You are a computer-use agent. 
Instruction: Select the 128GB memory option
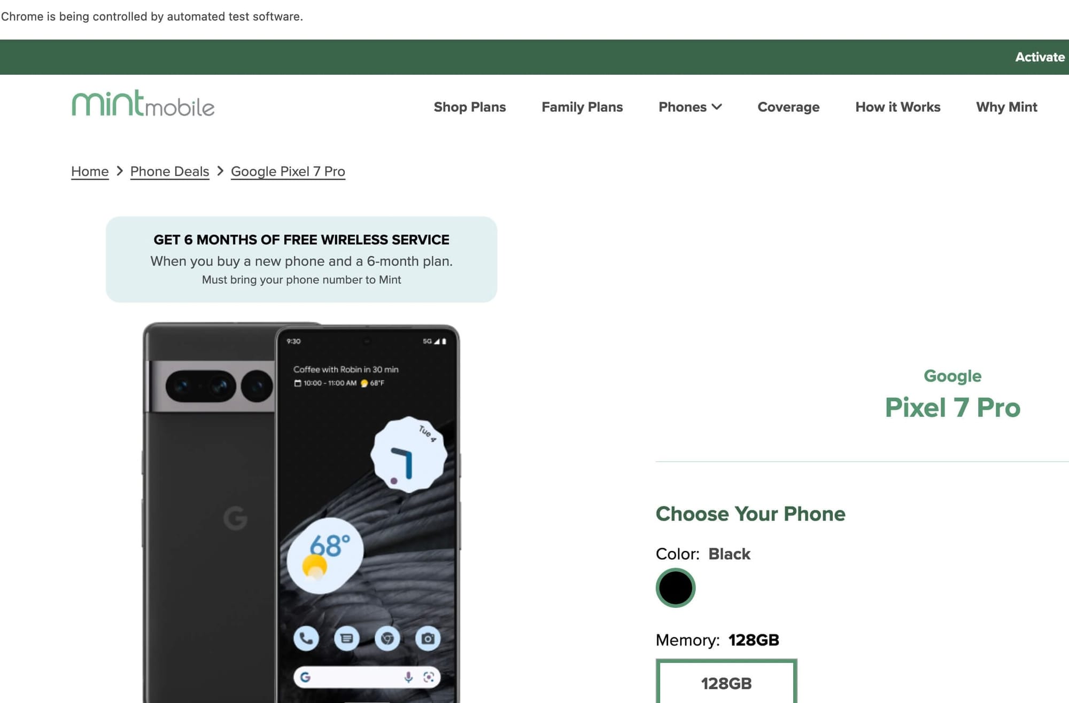[723, 682]
